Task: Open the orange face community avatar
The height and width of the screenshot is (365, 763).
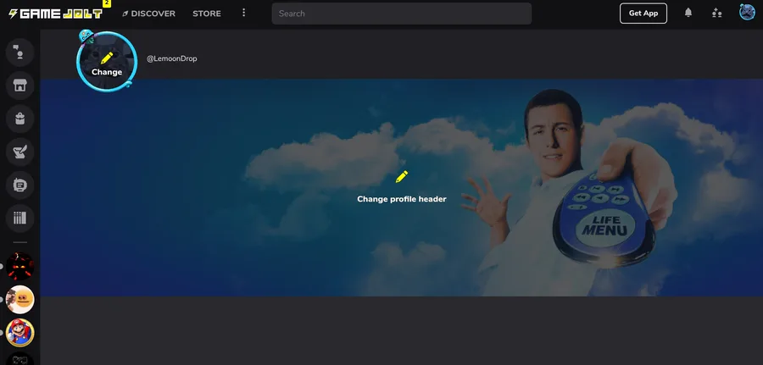Action: tap(20, 300)
